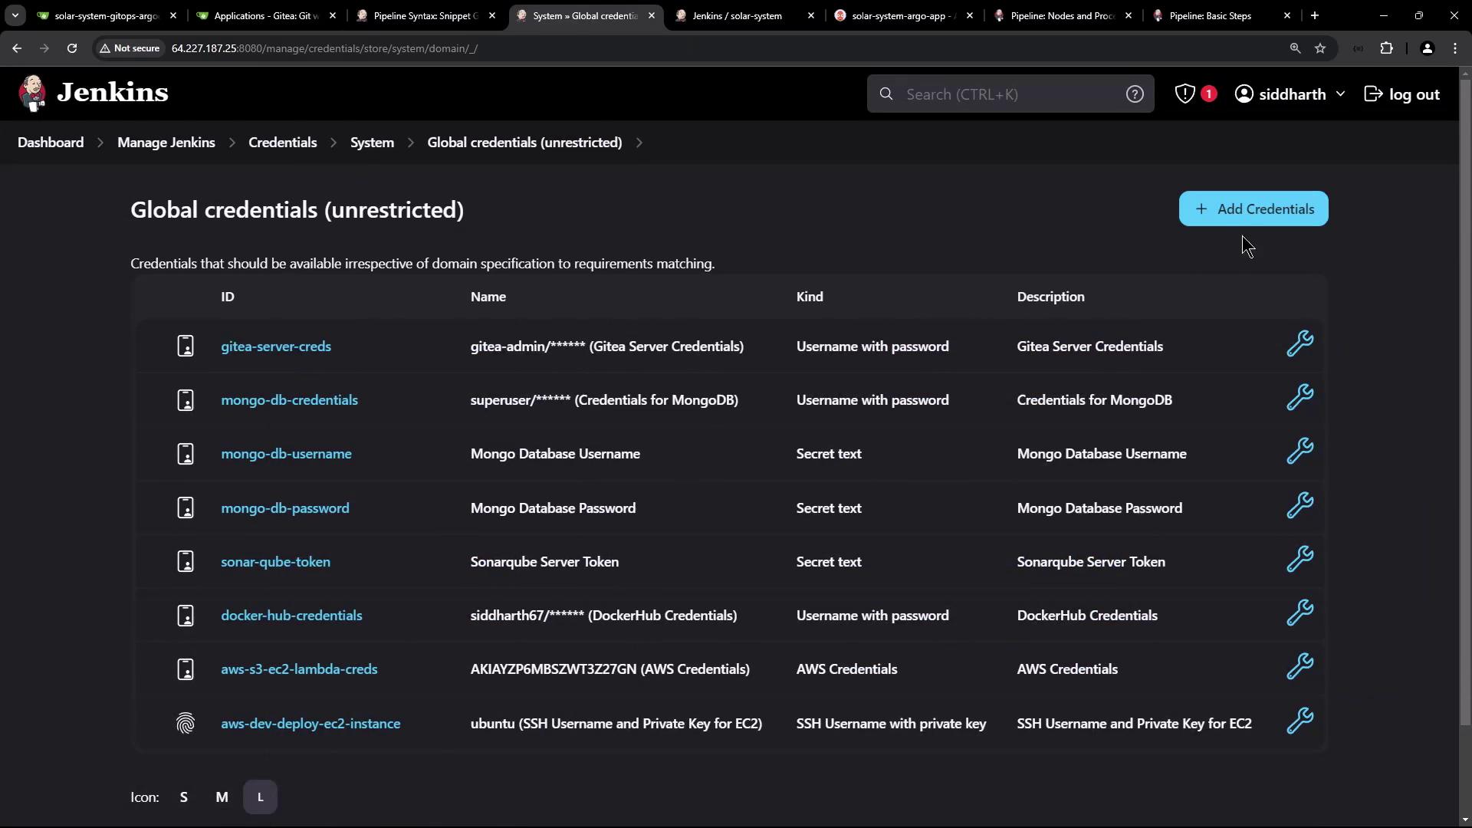Click the Jenkins butler logo
The height and width of the screenshot is (828, 1472).
click(32, 94)
